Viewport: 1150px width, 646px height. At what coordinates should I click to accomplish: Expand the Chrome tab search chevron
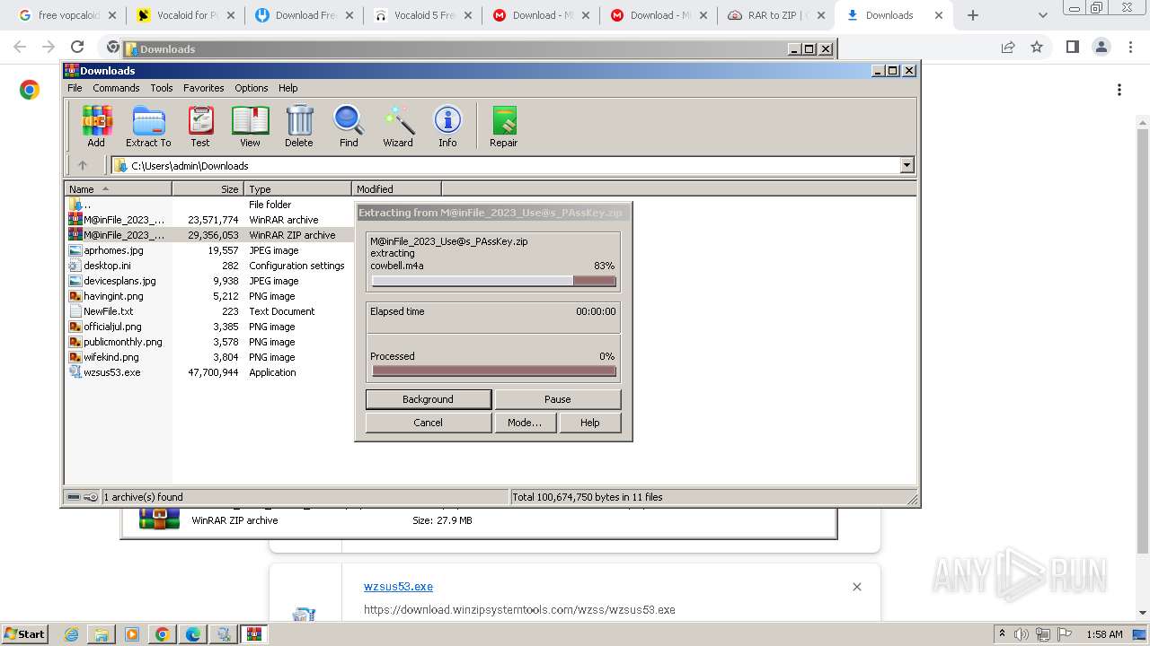coord(1043,15)
